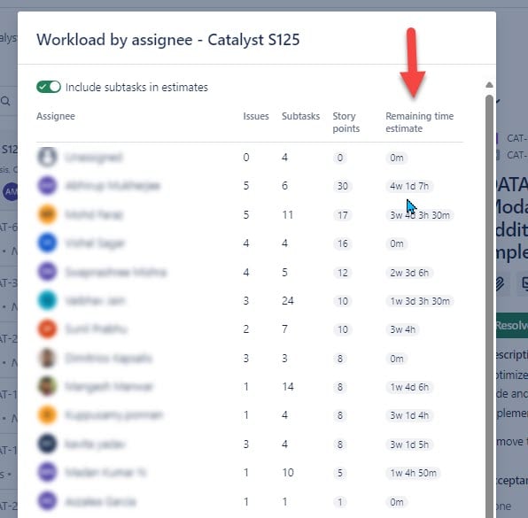Click the blue avatar with 16 story points

pyautogui.click(x=47, y=243)
